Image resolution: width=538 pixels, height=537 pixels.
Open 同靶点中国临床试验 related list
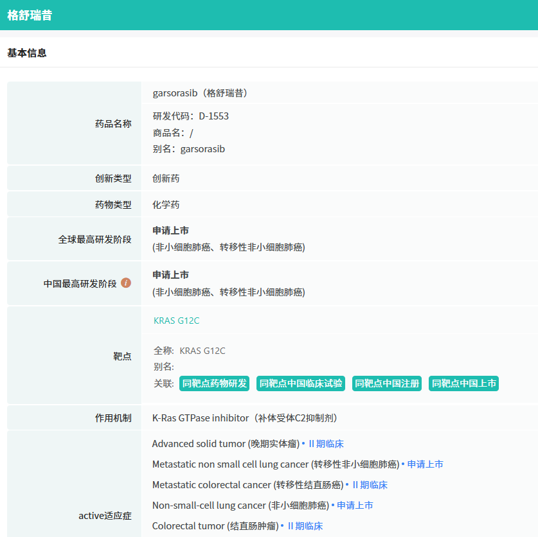pos(300,383)
